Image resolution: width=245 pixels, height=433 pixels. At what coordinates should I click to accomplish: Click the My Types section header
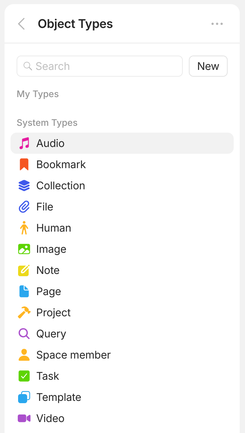pyautogui.click(x=38, y=94)
